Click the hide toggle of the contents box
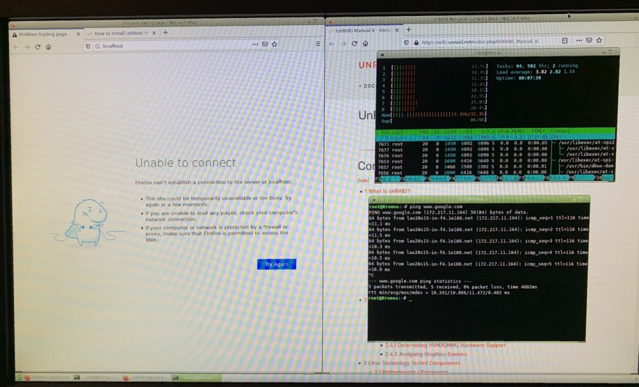 tap(363, 181)
